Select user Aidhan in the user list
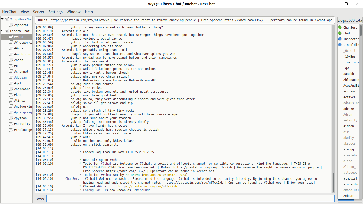This screenshot has width=363, height=204. pyautogui.click(x=349, y=126)
